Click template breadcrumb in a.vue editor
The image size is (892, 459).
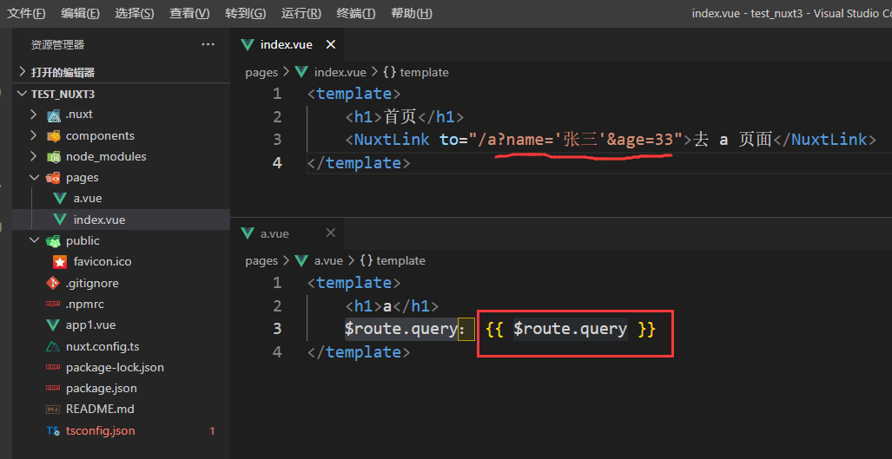400,261
